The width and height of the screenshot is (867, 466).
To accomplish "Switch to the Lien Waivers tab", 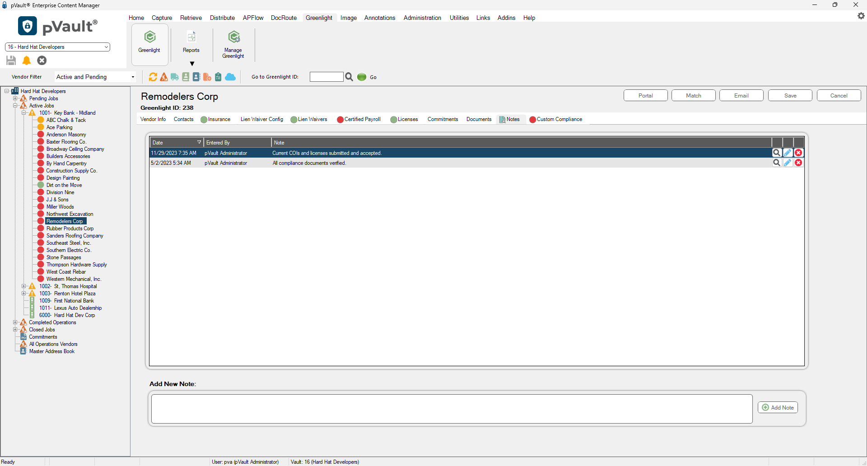I will click(309, 120).
